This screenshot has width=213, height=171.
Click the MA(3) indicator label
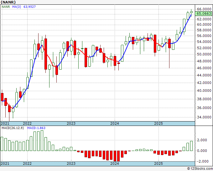(x=17, y=7)
